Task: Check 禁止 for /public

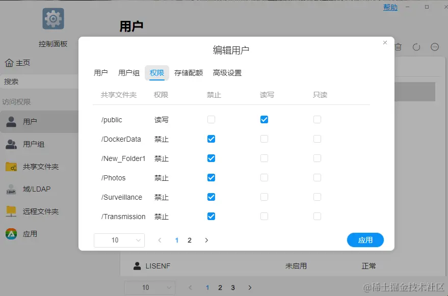Action: pyautogui.click(x=211, y=119)
